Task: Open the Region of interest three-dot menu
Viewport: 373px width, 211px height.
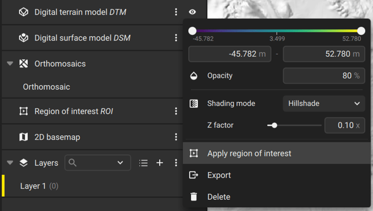Action: (176, 111)
